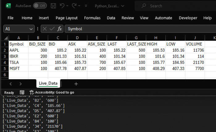
Task: Click console line with 'C4', '185.66'
Action: [34, 106]
